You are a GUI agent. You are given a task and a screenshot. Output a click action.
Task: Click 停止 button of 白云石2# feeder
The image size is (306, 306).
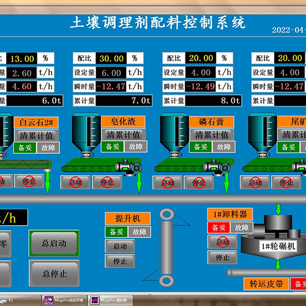coord(29,181)
